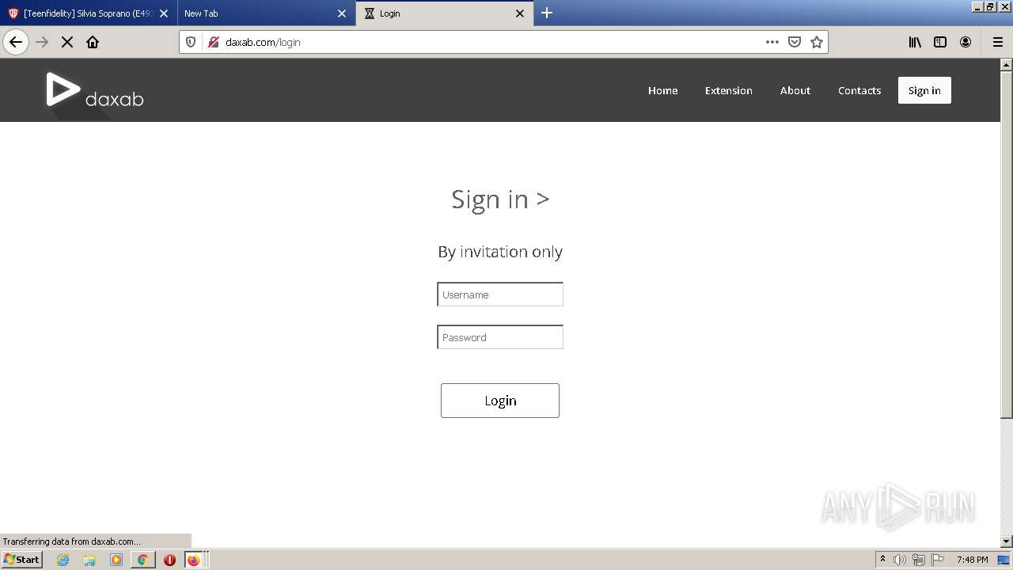
Task: Focus the Username field
Action: [500, 294]
